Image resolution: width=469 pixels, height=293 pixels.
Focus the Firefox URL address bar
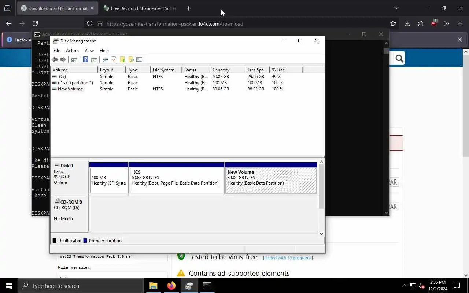[242, 23]
